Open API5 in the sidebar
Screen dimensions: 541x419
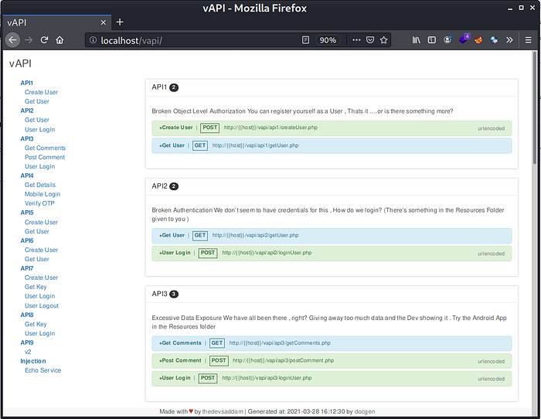(x=27, y=213)
